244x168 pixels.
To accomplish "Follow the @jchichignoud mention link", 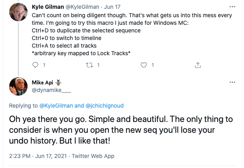I will [x=105, y=106].
